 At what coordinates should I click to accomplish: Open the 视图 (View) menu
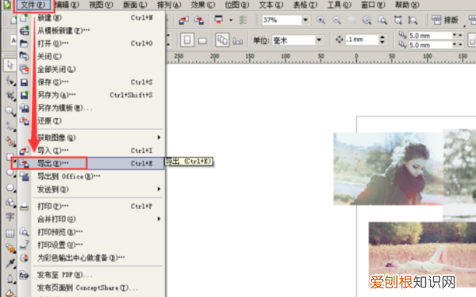101,5
